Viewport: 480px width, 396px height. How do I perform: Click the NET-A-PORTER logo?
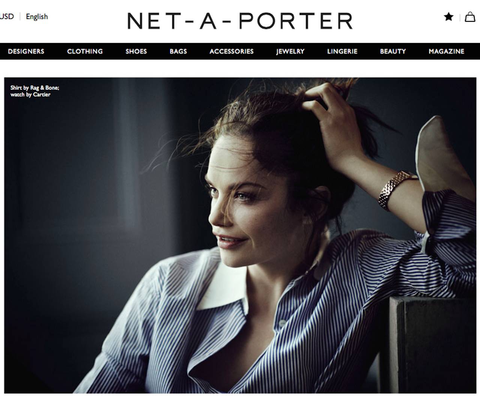point(240,21)
